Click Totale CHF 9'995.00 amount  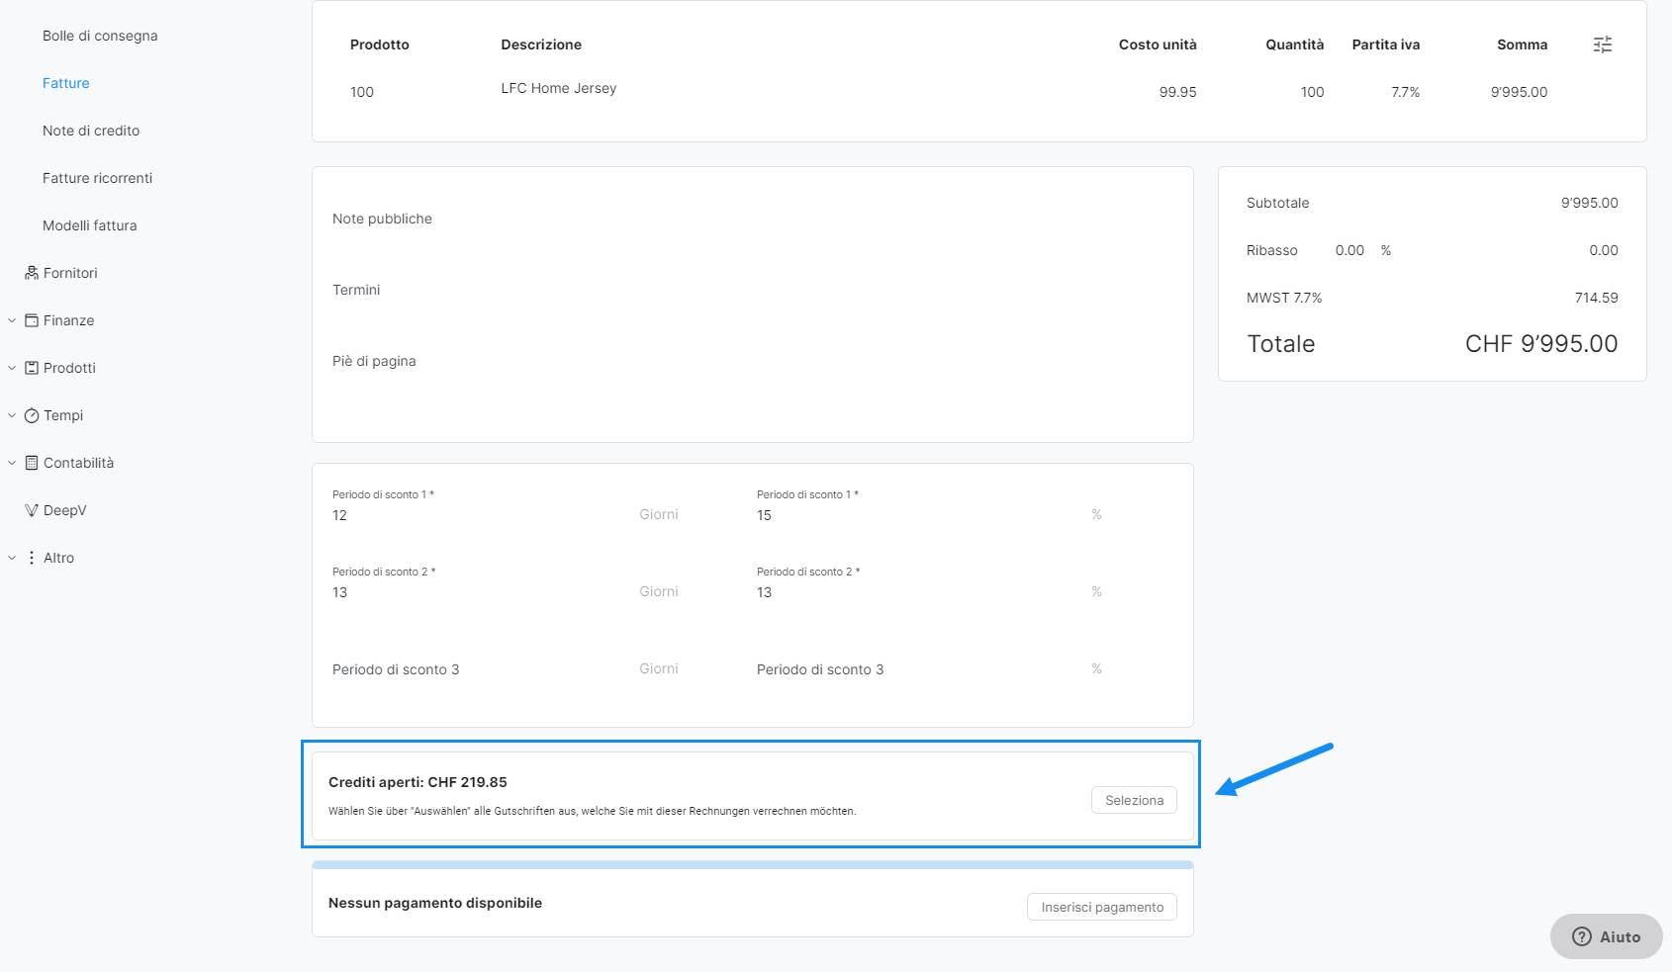[x=1541, y=343]
